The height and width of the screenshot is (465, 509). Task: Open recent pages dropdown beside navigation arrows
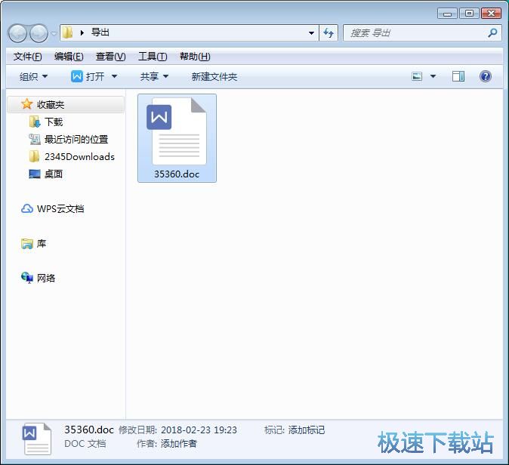[x=54, y=33]
